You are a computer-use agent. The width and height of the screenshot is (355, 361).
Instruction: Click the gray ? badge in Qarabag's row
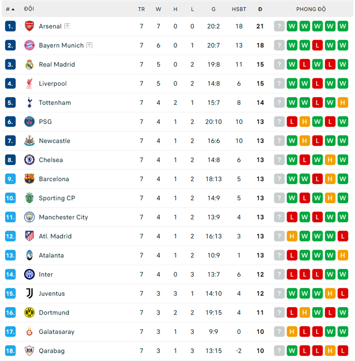(x=279, y=351)
